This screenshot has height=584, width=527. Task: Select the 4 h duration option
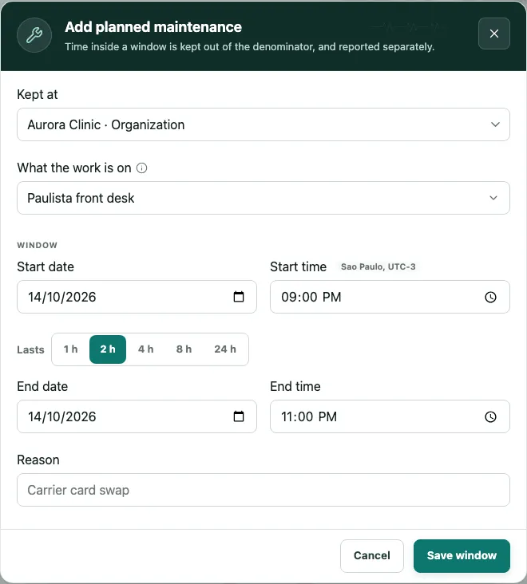[x=146, y=349]
